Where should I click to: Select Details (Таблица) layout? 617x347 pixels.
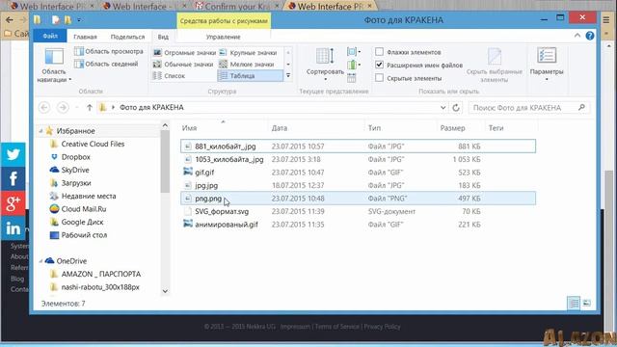(x=251, y=75)
